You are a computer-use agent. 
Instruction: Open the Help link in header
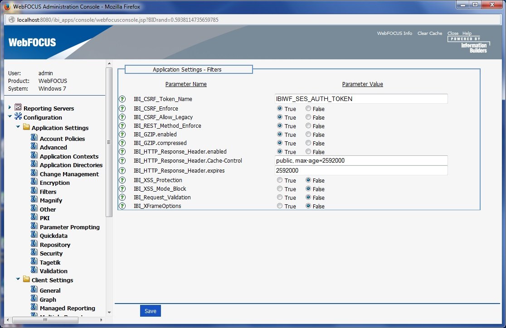tap(467, 33)
